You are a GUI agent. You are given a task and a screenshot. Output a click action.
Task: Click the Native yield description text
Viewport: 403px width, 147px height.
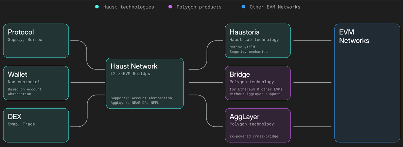(x=242, y=47)
